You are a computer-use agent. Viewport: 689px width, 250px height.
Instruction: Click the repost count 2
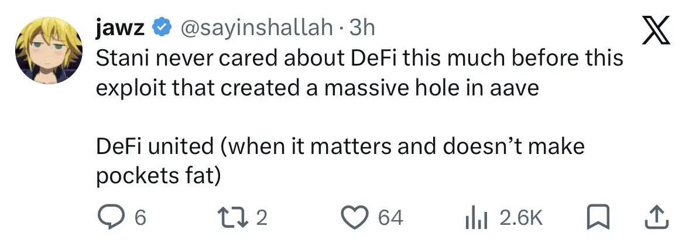(262, 218)
